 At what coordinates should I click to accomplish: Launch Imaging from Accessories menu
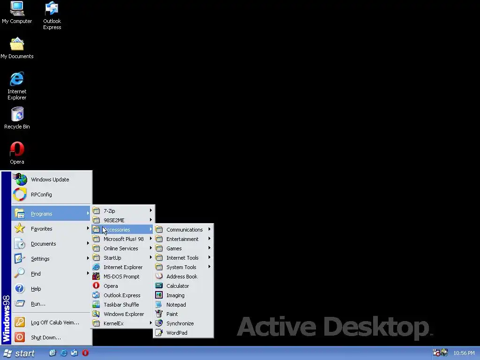tap(183, 295)
